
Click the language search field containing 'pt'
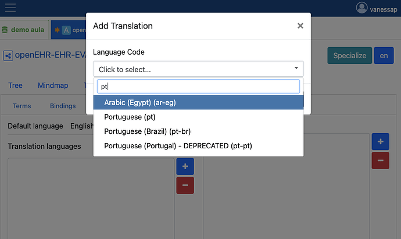198,86
